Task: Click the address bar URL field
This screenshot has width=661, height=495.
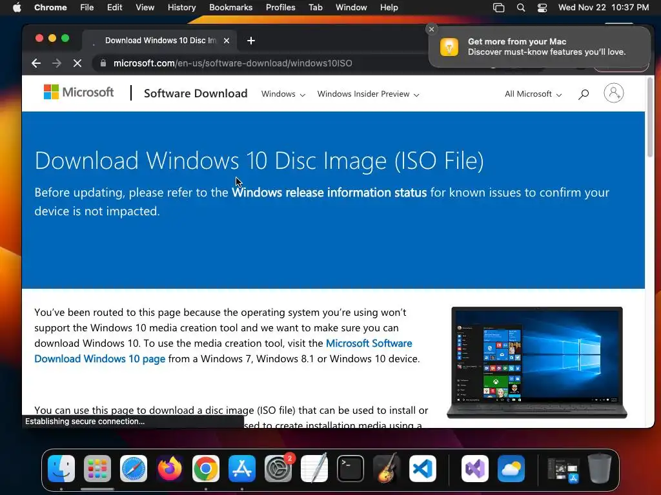Action: click(x=261, y=63)
